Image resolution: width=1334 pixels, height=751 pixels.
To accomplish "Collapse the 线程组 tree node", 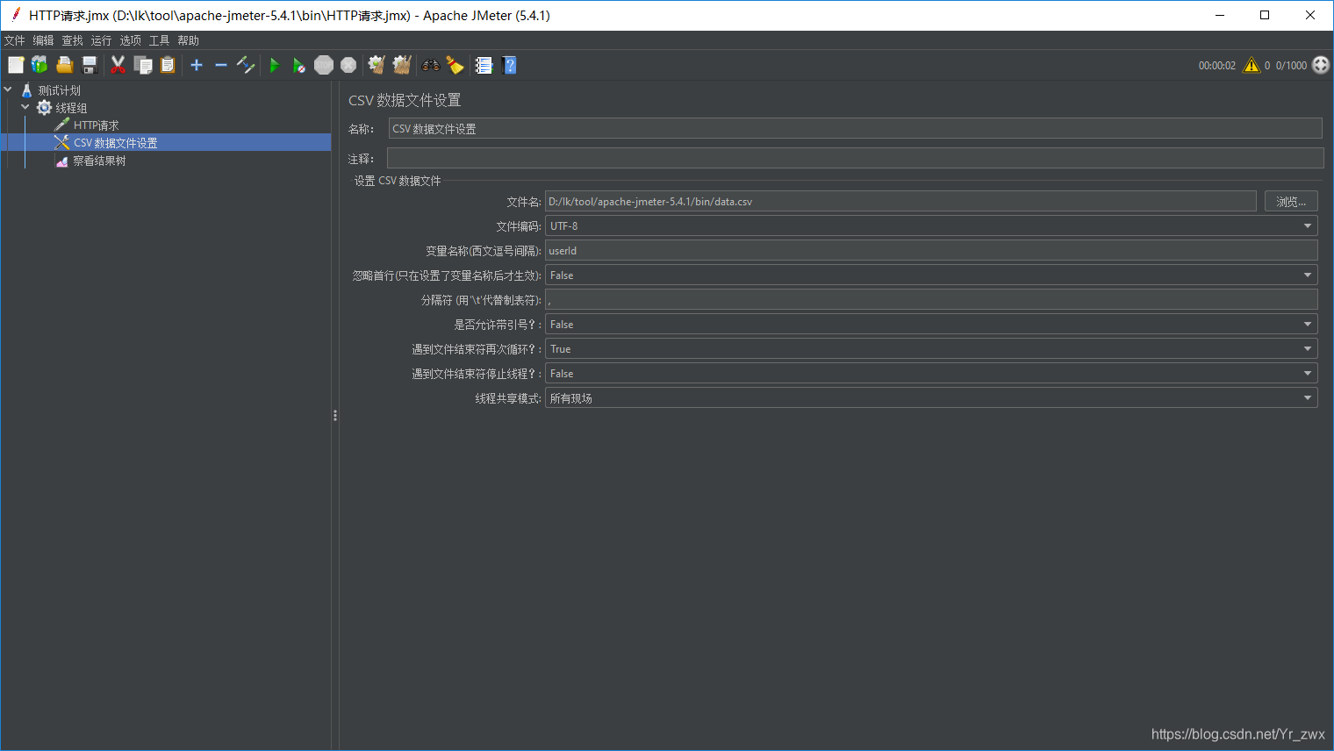I will [x=25, y=107].
